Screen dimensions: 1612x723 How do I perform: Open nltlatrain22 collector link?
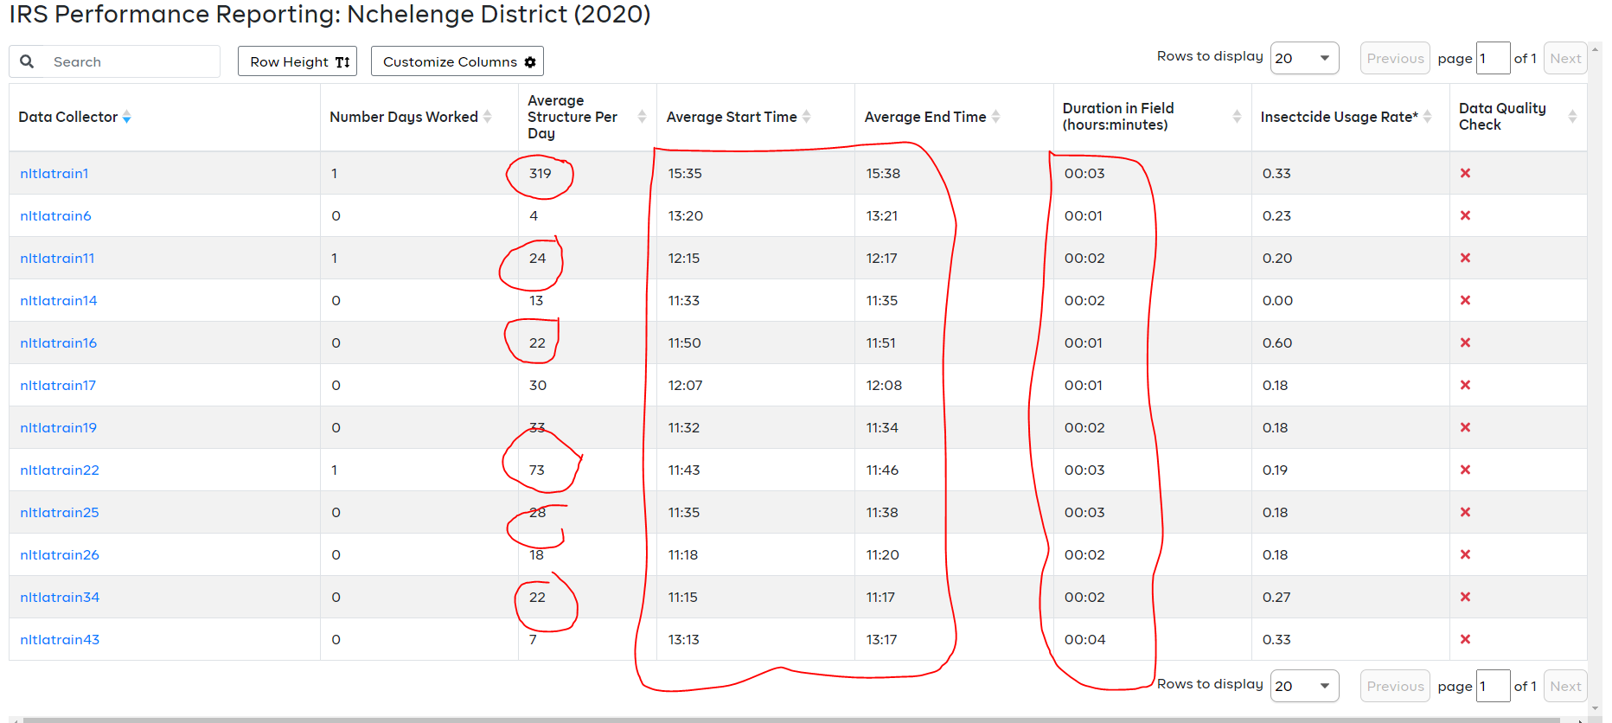pyautogui.click(x=60, y=470)
